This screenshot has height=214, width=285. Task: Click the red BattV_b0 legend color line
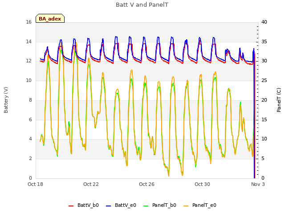tap(71, 206)
